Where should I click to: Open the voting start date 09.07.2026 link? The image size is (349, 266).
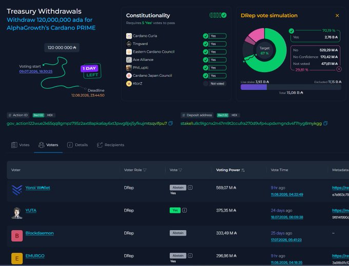[x=36, y=71]
